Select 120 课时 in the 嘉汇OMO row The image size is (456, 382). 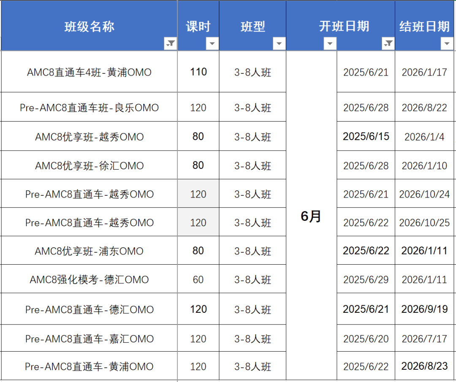198,339
